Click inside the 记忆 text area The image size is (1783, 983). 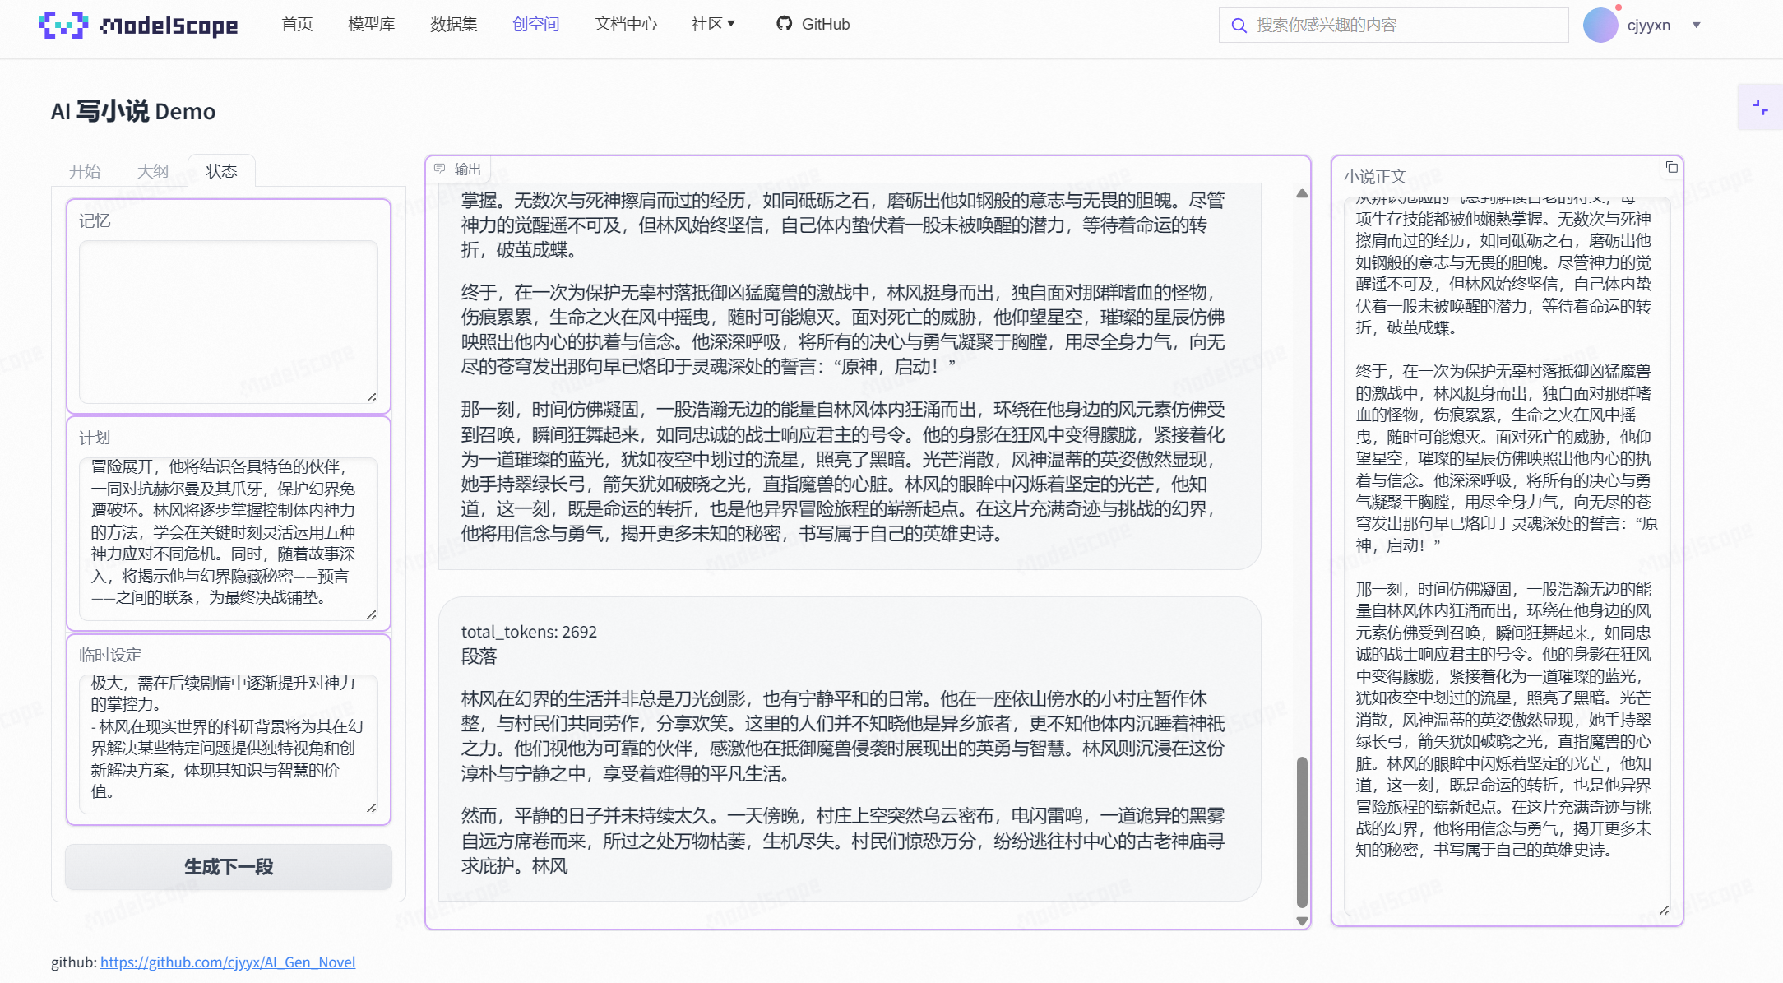pos(228,321)
